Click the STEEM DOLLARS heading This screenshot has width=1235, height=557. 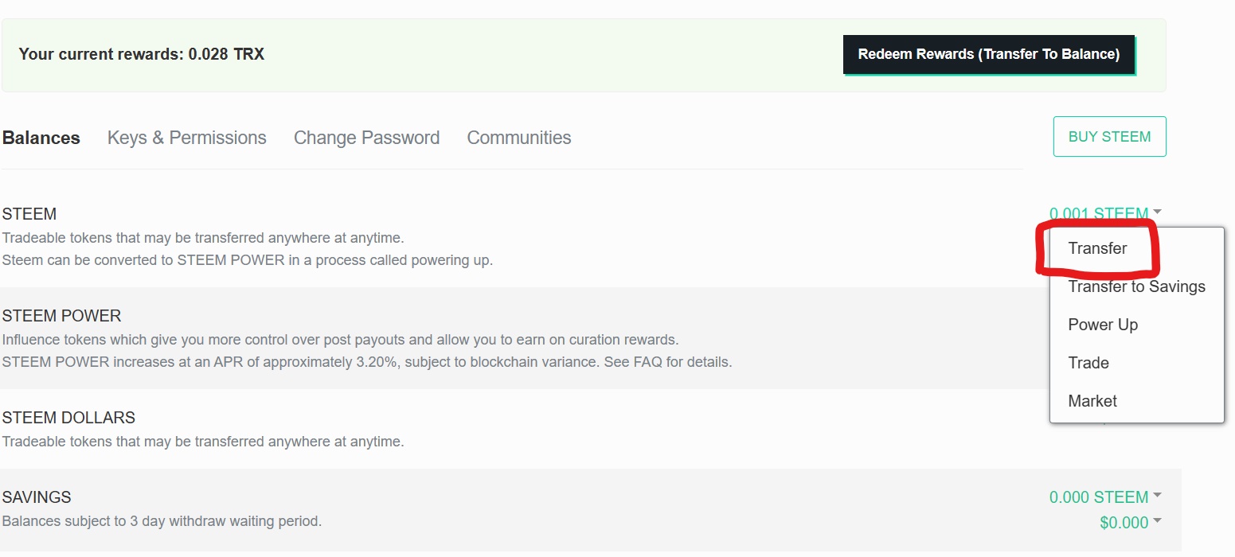click(x=69, y=418)
